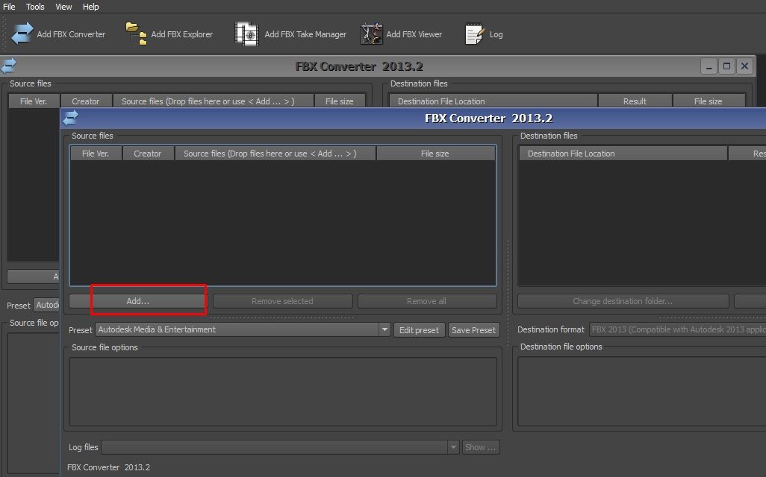This screenshot has width=766, height=477.
Task: Click the front window Source files column header
Action: tap(275, 153)
